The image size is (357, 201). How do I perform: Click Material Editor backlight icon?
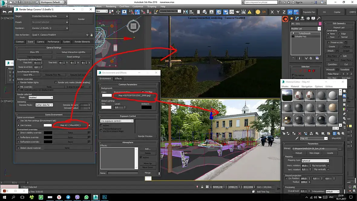pyautogui.click(x=344, y=96)
